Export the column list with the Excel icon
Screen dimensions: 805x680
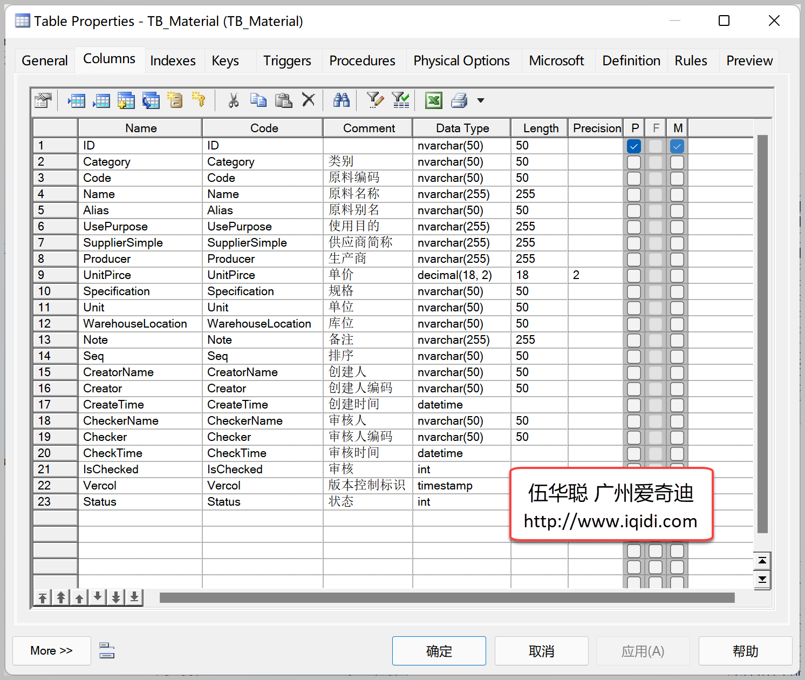pos(434,100)
